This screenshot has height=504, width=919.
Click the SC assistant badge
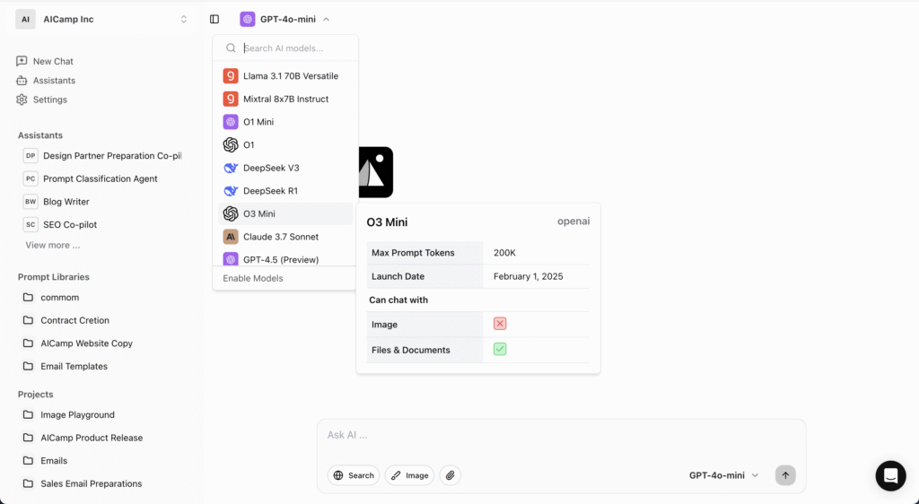point(31,224)
